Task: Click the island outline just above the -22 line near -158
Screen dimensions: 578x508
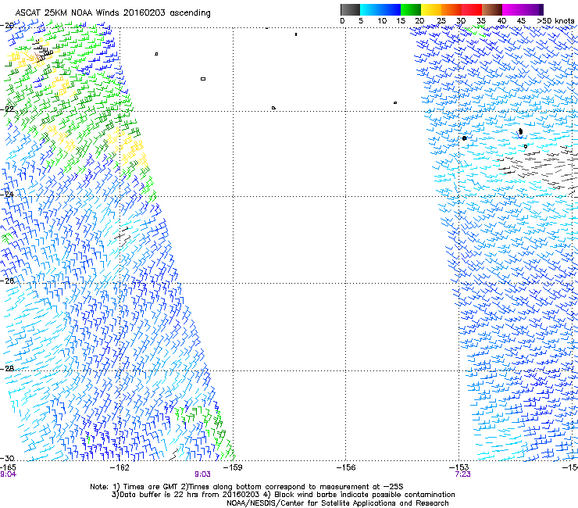Action: point(273,108)
